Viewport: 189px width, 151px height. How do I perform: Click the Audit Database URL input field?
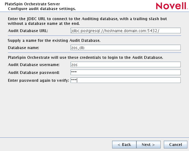point(126,31)
